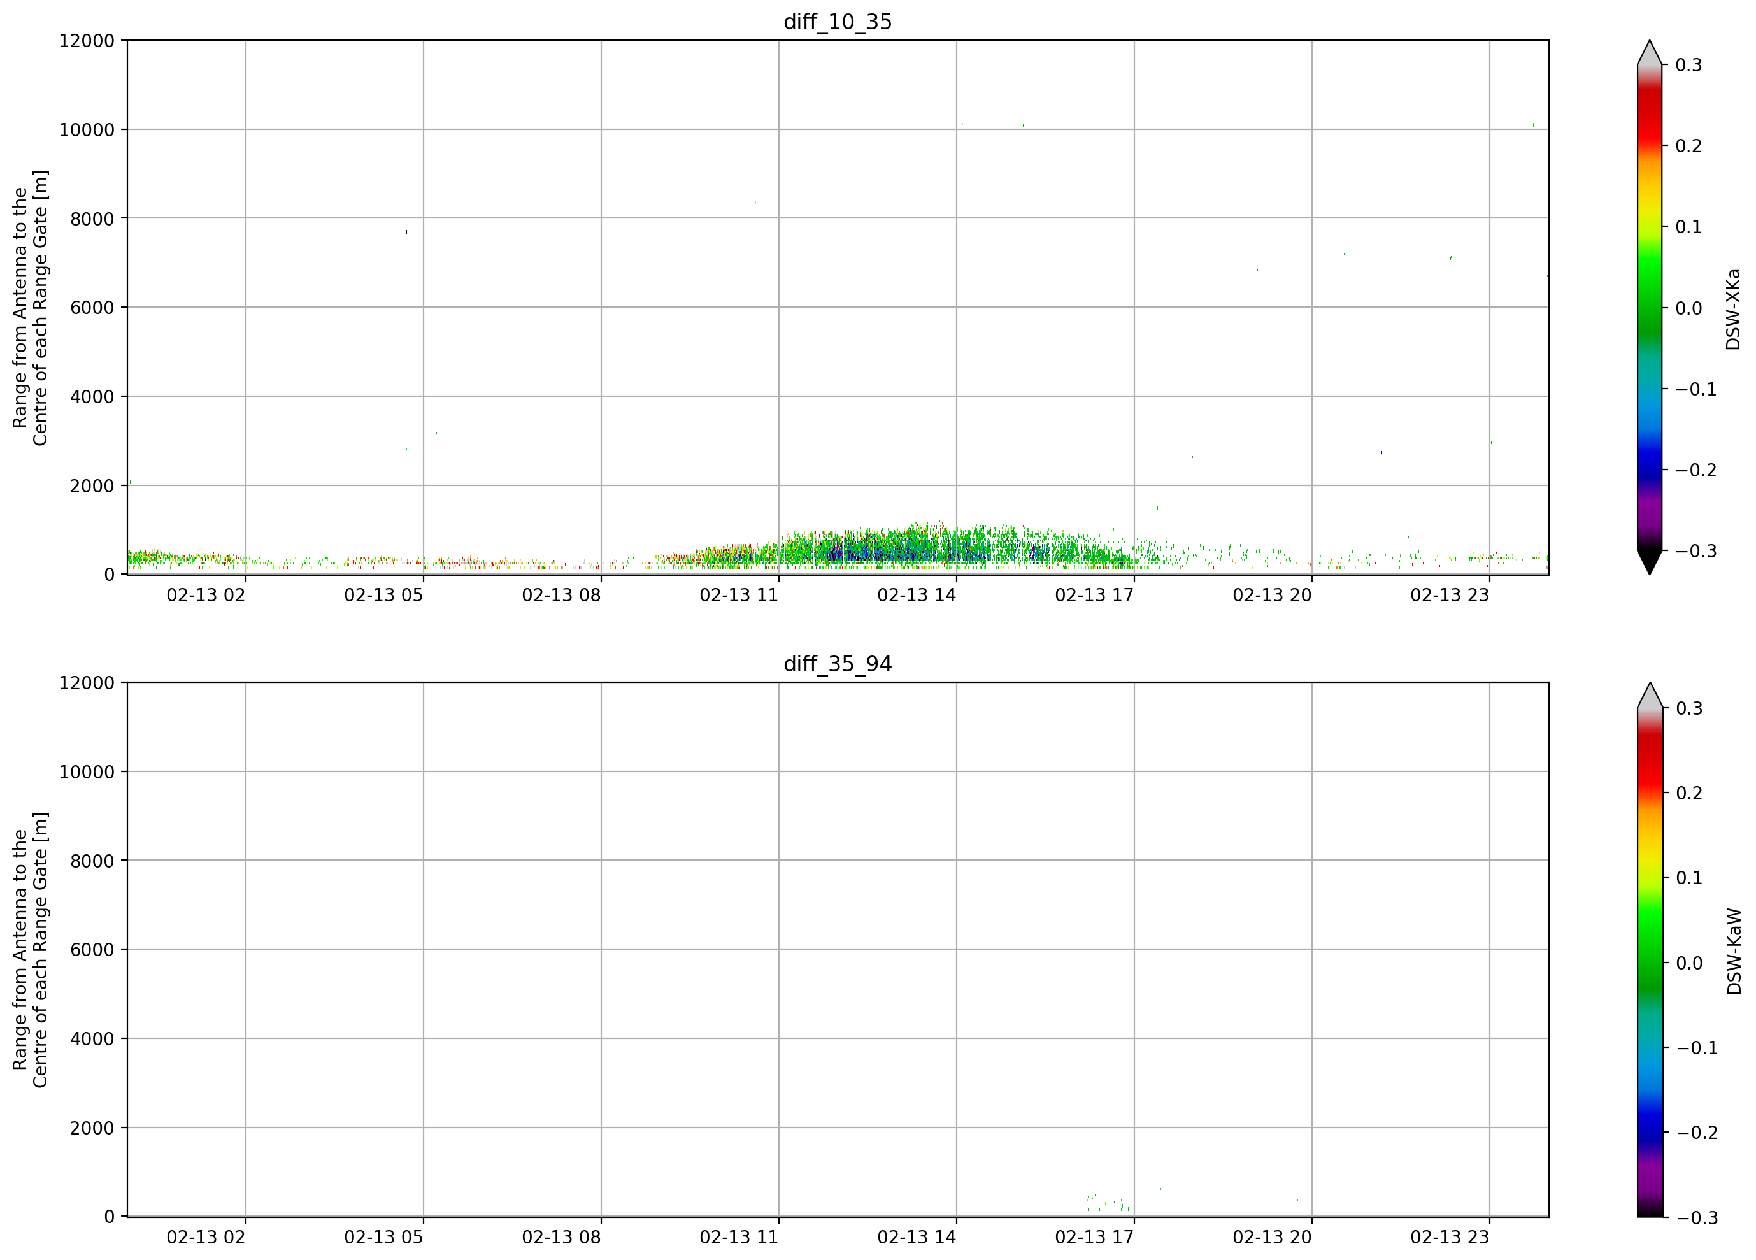
Task: Click 4000 y-tick on diff_10_35 plot
Action: pos(92,396)
